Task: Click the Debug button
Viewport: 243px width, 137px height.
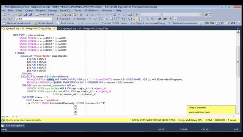Action: click(79, 19)
